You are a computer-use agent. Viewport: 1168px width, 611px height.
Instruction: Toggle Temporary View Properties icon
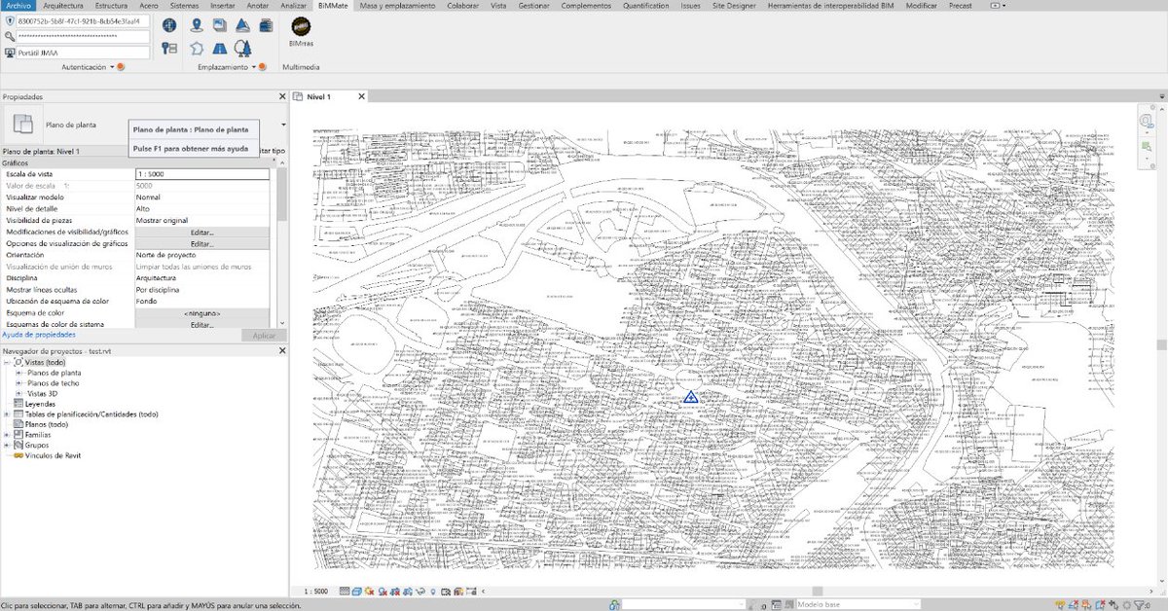[x=446, y=591]
